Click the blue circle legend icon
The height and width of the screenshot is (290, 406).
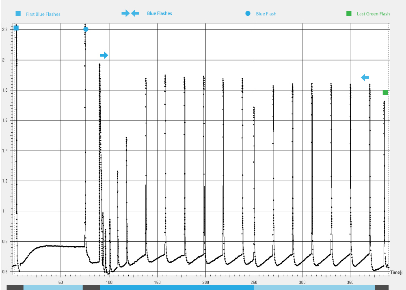click(x=248, y=14)
